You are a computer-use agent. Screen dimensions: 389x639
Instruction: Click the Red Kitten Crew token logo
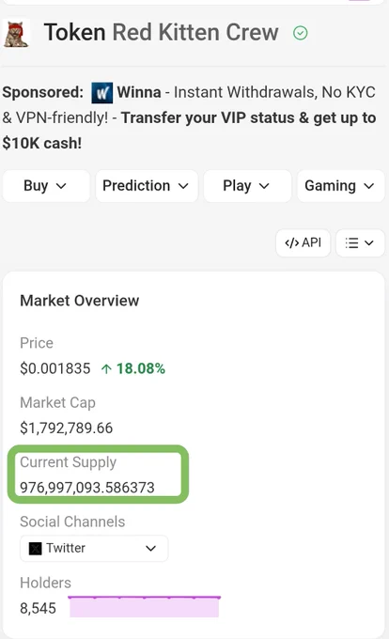click(x=16, y=34)
